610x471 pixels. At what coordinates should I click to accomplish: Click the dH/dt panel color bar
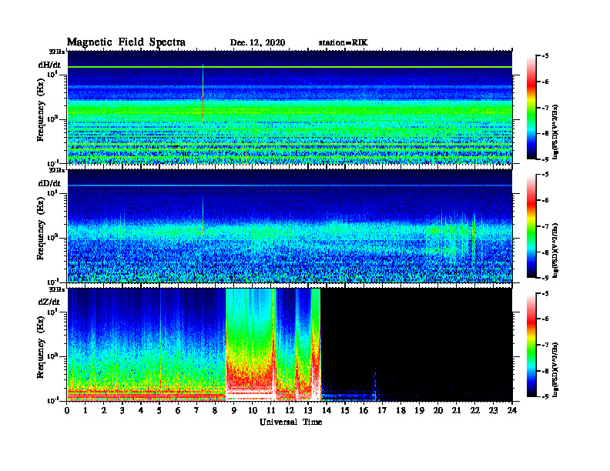click(531, 107)
